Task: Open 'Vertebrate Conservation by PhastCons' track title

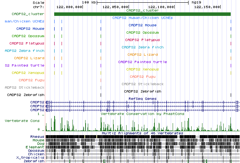Action: click(x=142, y=114)
